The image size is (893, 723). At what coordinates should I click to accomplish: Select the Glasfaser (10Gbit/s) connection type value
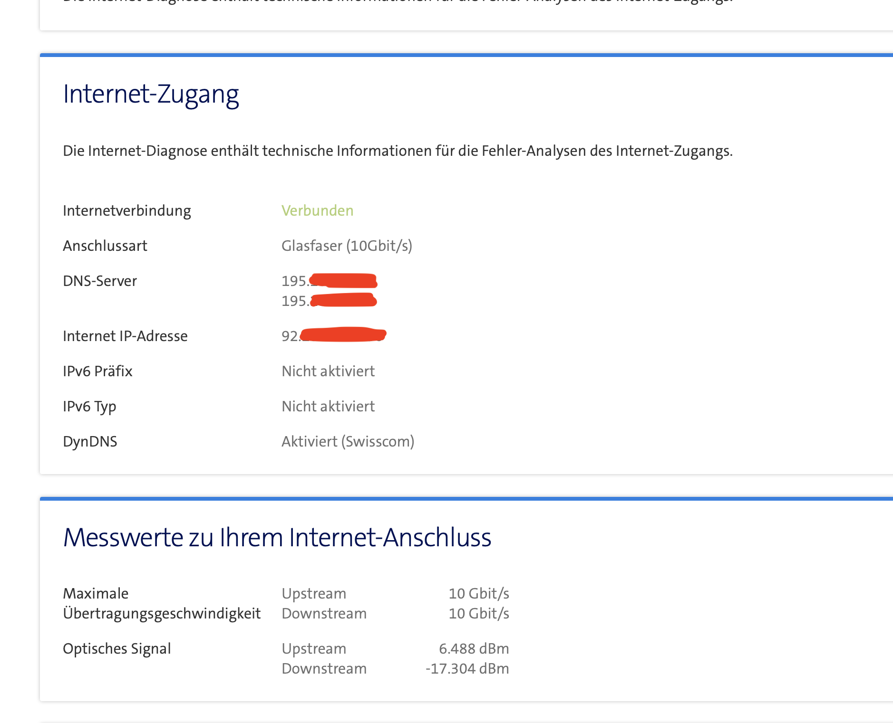tap(347, 246)
